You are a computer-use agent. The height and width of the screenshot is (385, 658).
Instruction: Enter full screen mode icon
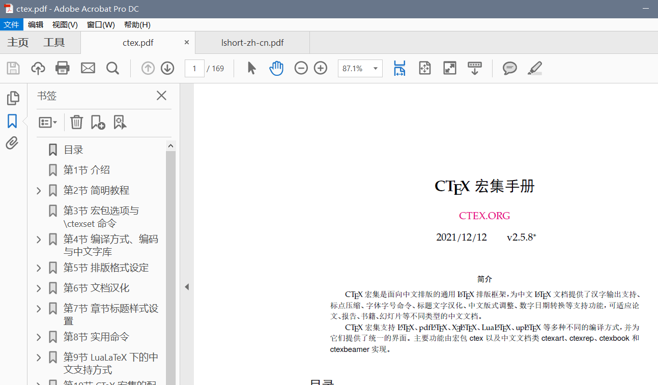(x=450, y=68)
